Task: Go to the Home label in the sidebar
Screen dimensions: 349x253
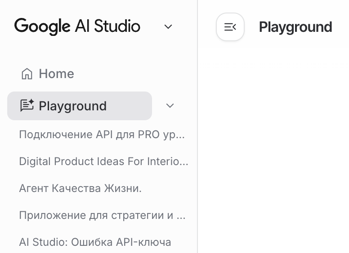Action: (56, 74)
